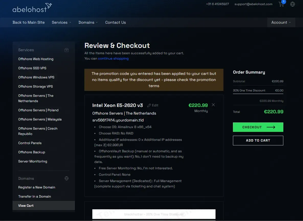303x221 pixels.
Task: Open Offshore Web Hosting category
Action: 36,59
